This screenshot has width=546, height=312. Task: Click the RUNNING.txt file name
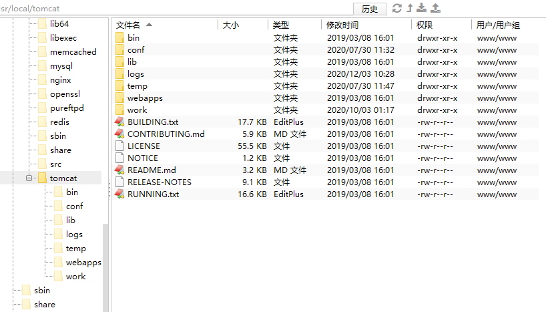pos(154,194)
